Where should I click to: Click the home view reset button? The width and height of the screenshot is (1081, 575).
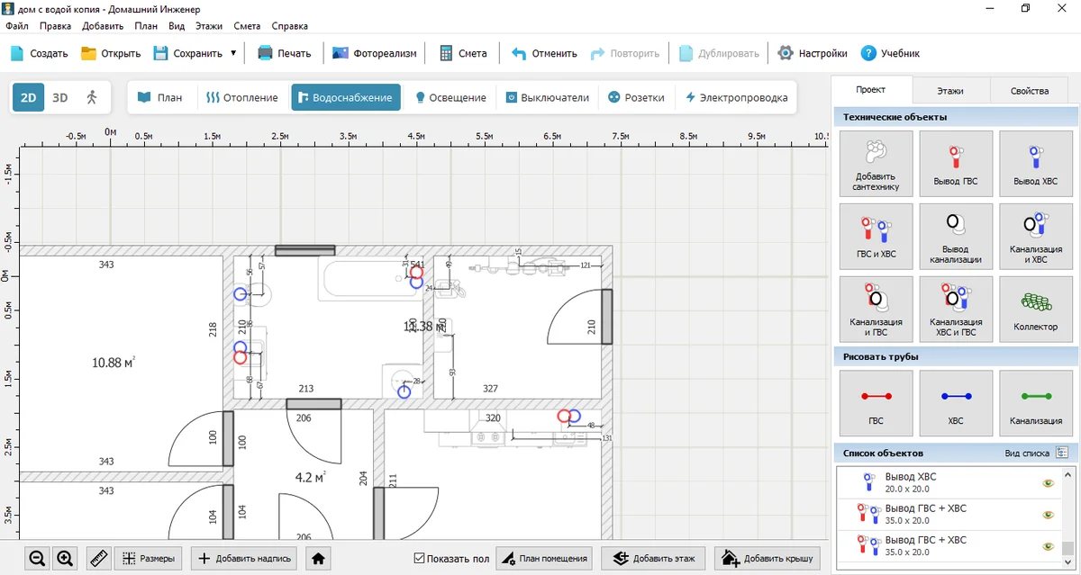pyautogui.click(x=318, y=558)
